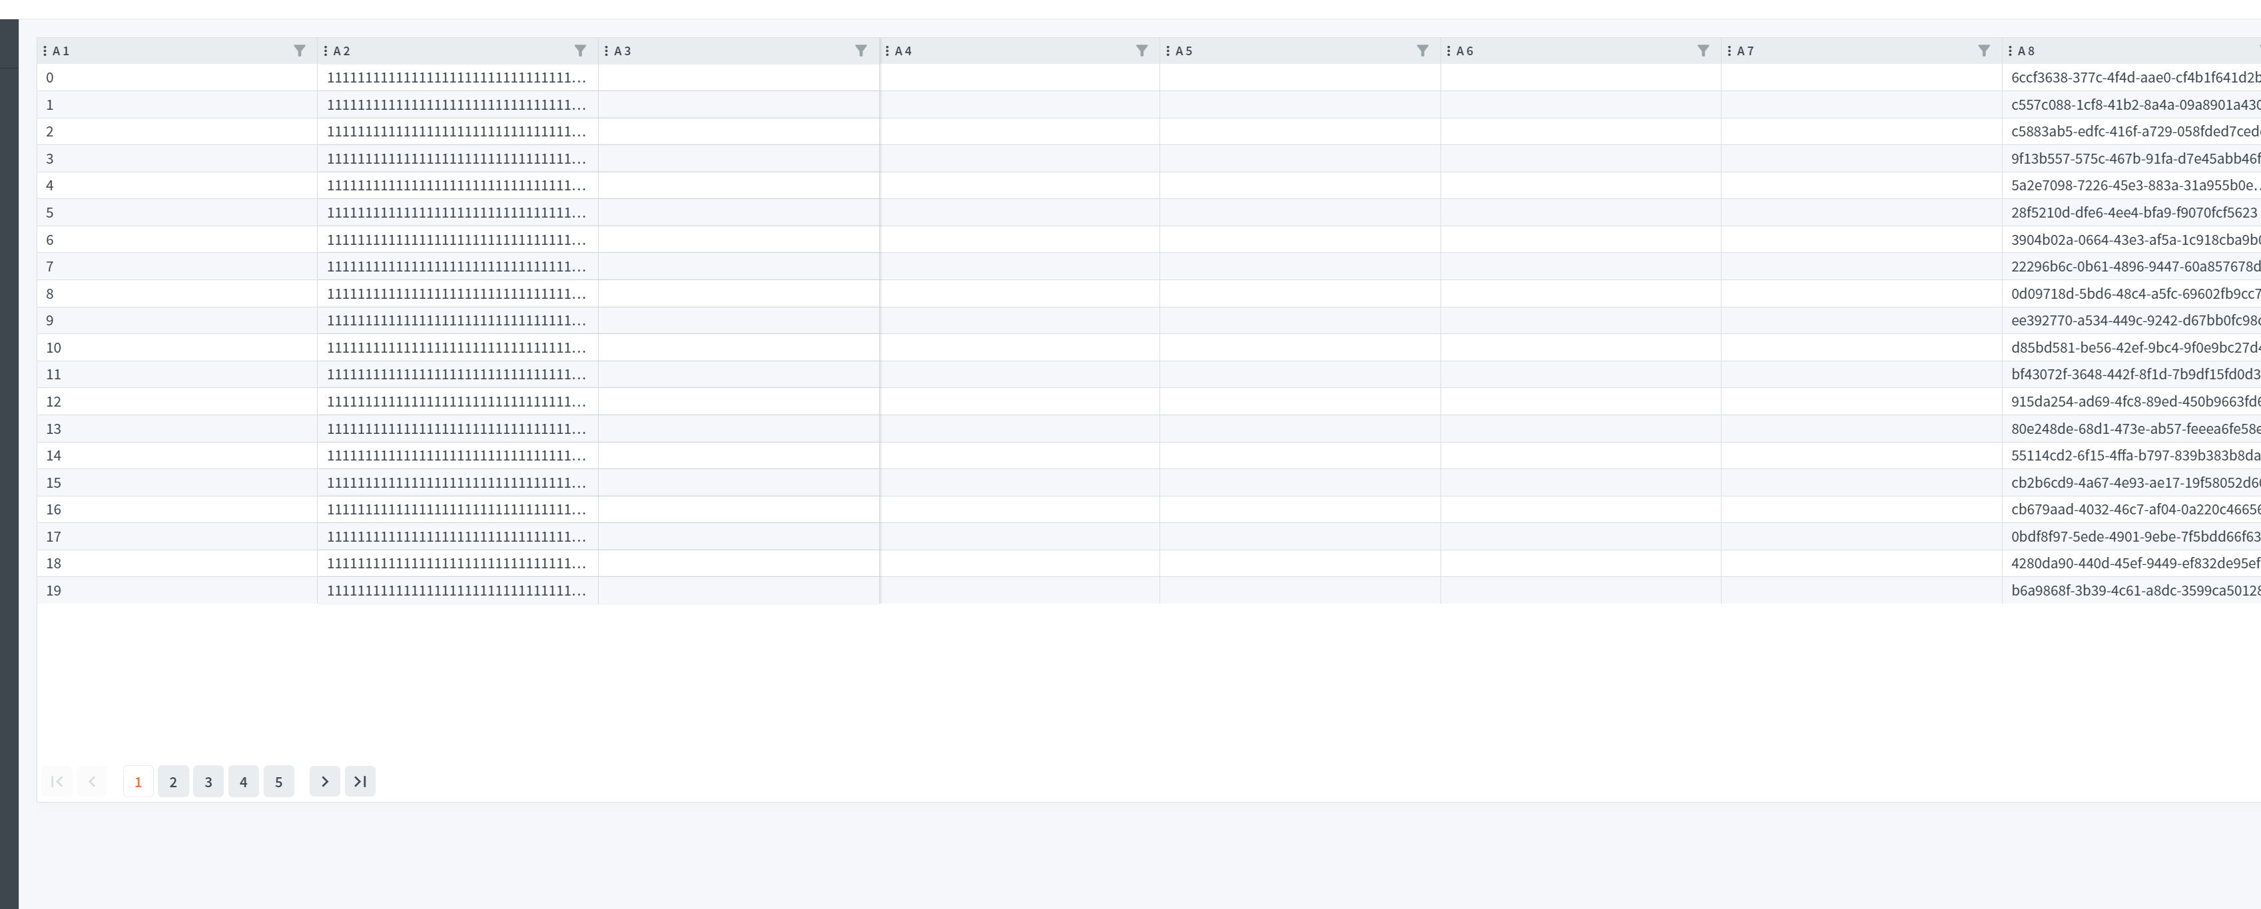Open column menu dots for A2

point(326,51)
